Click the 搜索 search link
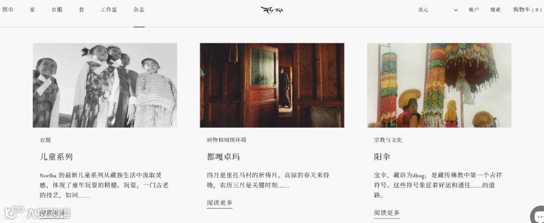Image resolution: width=544 pixels, height=223 pixels. (496, 10)
